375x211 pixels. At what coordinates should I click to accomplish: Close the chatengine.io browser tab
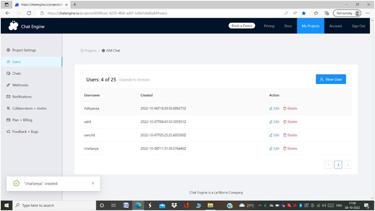pos(67,5)
